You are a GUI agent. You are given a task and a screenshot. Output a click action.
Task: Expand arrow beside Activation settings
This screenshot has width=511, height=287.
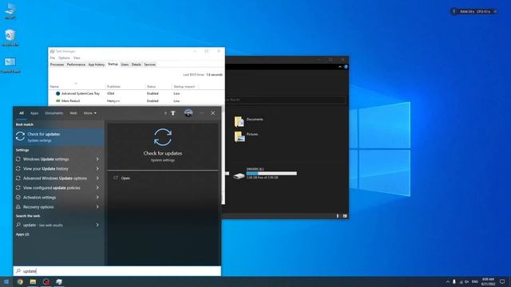pos(97,197)
